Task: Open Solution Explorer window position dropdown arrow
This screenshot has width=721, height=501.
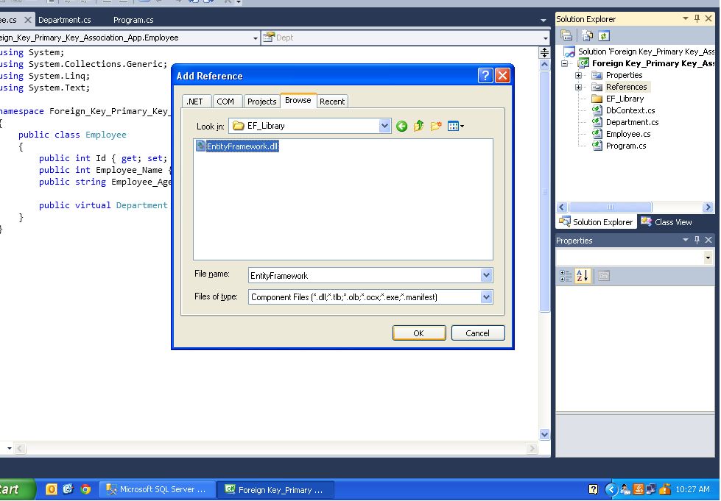Action: point(686,18)
